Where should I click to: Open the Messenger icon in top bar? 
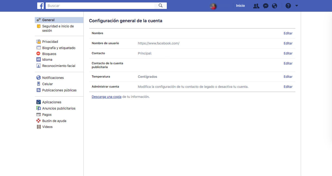coord(266,6)
